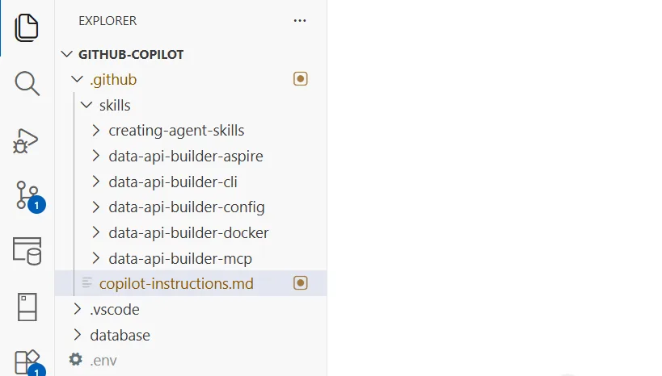This screenshot has width=662, height=376.
Task: Collapse the .github folder
Action: (78, 80)
